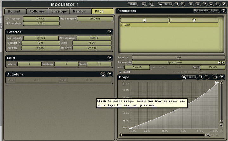Open the Shape Presets browser
Screen dimensions: 228x141
(x=189, y=77)
